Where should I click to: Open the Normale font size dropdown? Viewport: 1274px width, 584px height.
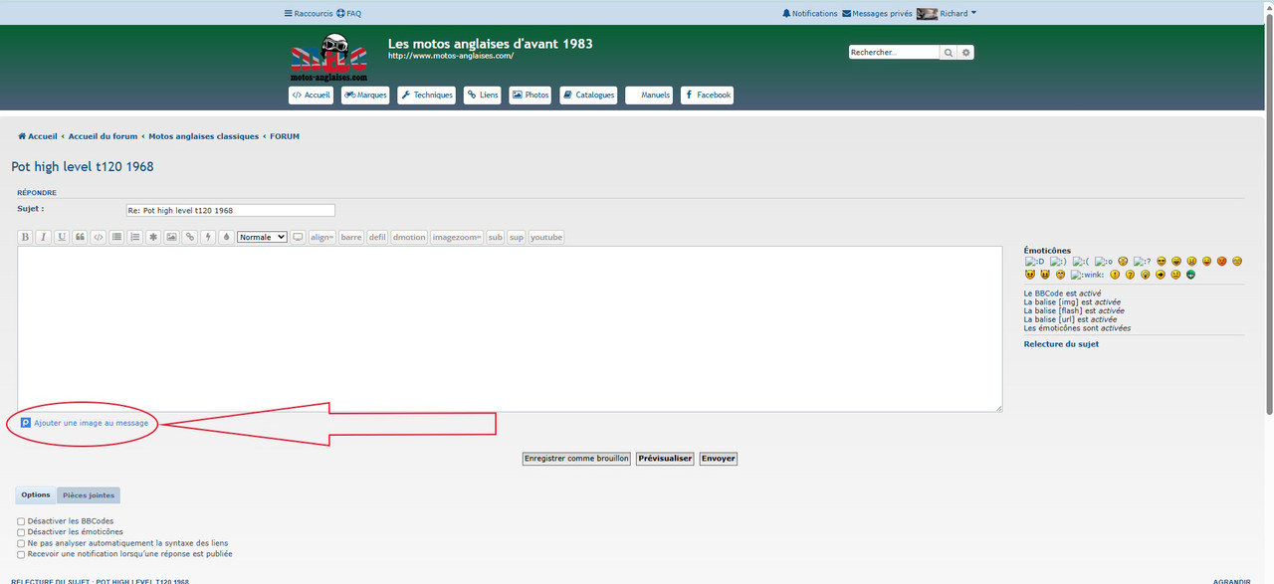pos(262,237)
